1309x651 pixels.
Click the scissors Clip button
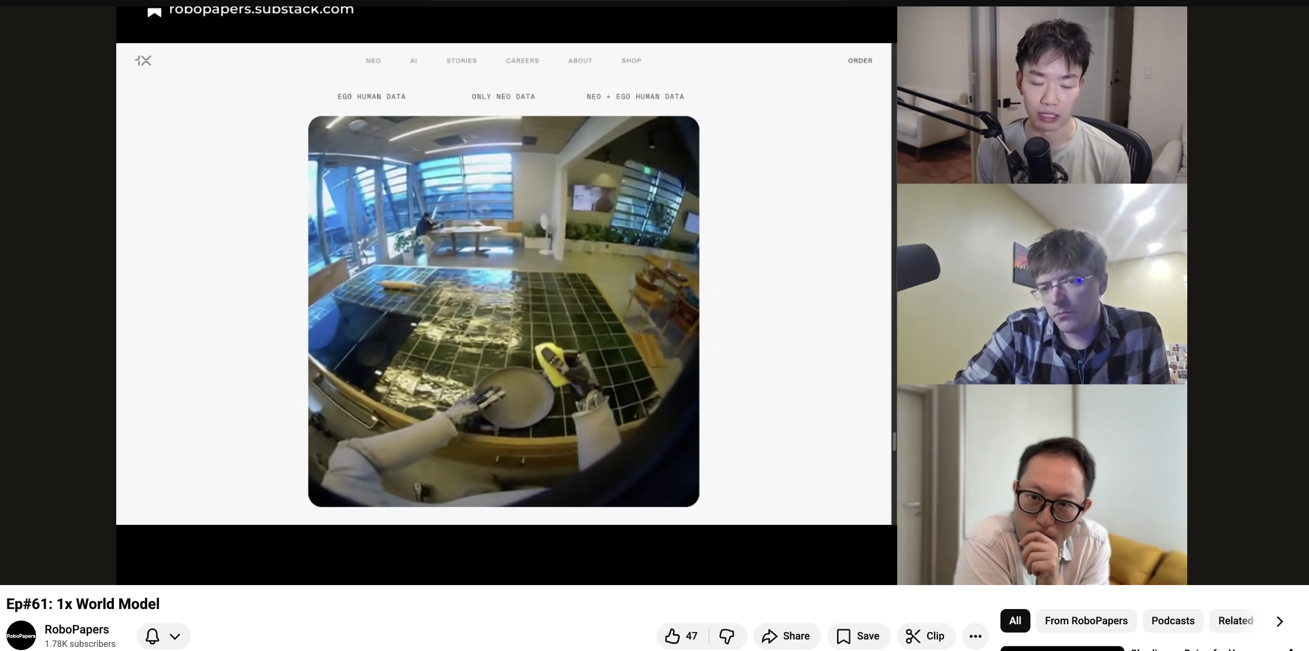pos(926,636)
